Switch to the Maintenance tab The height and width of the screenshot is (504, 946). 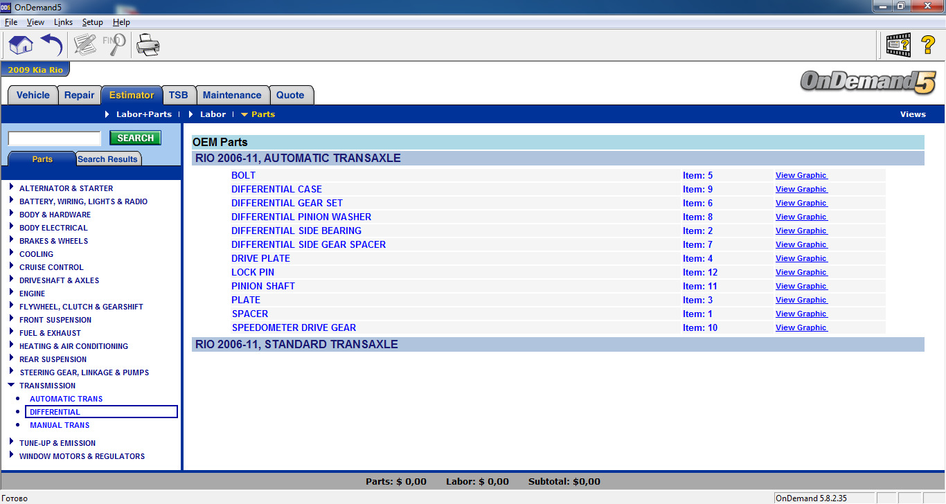(232, 96)
